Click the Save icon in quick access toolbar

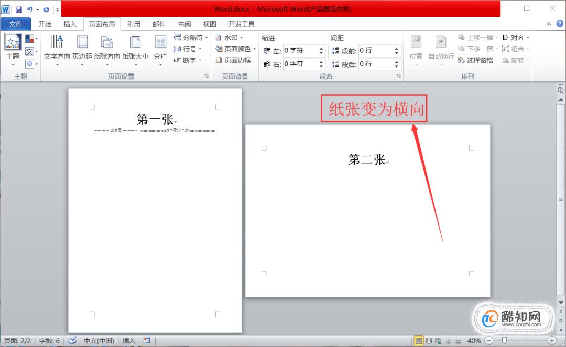tap(19, 9)
